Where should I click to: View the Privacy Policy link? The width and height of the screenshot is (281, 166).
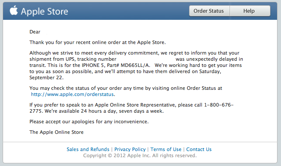tap(130, 149)
